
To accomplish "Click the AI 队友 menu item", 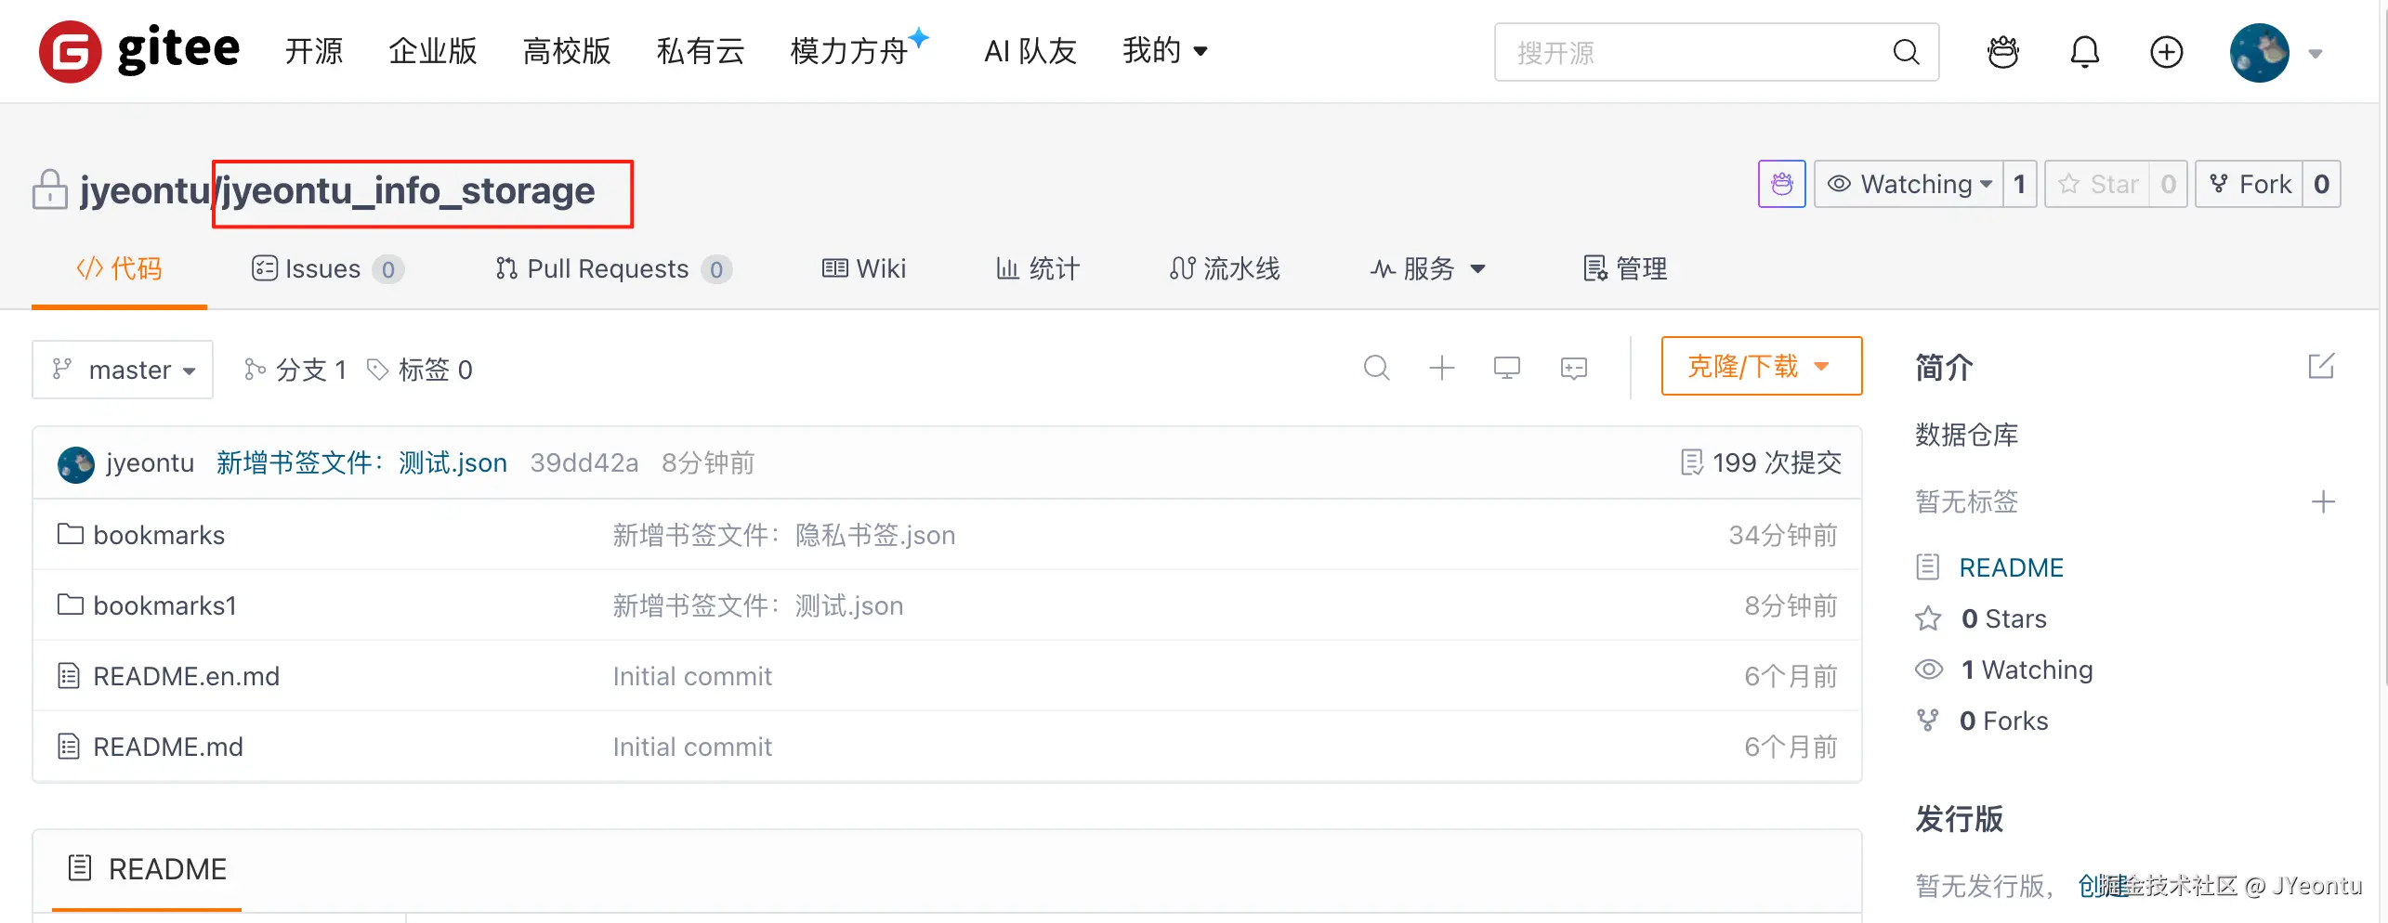I will [1030, 51].
